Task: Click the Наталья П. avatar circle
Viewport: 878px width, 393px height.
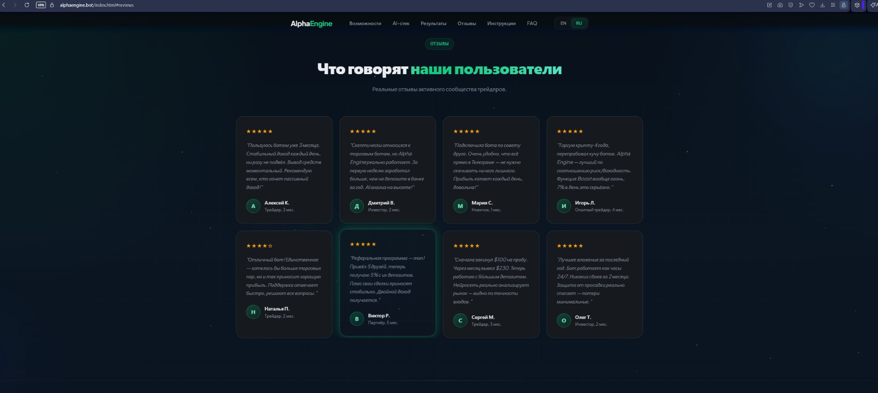Action: 253,312
